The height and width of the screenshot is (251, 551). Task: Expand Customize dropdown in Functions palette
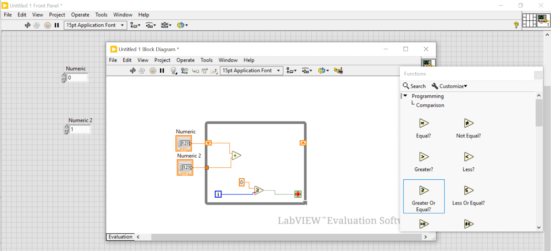click(x=453, y=86)
